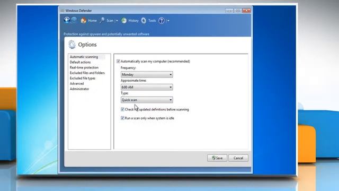Viewport: 339px width, 191px height.
Task: Select Excluded files and folders
Action: (87, 73)
